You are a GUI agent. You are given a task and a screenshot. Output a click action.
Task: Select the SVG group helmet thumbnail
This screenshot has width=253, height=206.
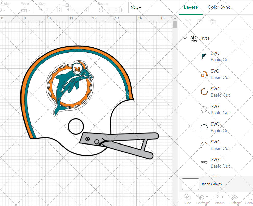(x=194, y=38)
